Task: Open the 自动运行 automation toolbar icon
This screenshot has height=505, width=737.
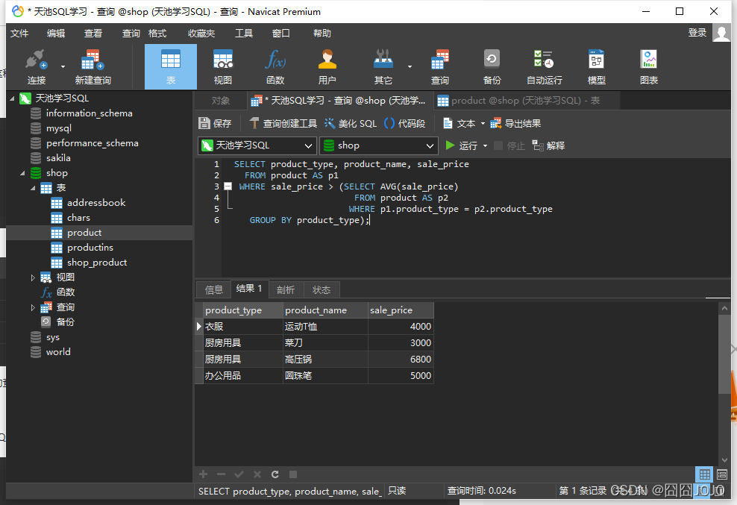Action: pyautogui.click(x=544, y=67)
